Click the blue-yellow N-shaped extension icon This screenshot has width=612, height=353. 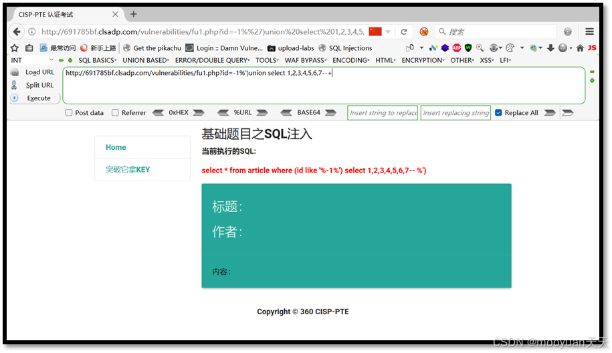click(433, 48)
